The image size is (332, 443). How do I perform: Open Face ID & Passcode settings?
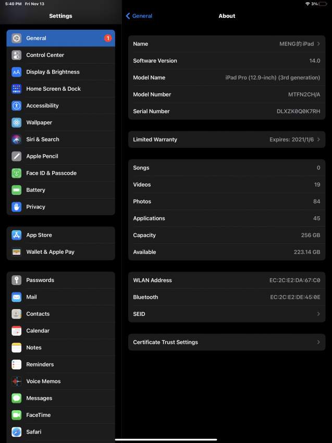(61, 173)
